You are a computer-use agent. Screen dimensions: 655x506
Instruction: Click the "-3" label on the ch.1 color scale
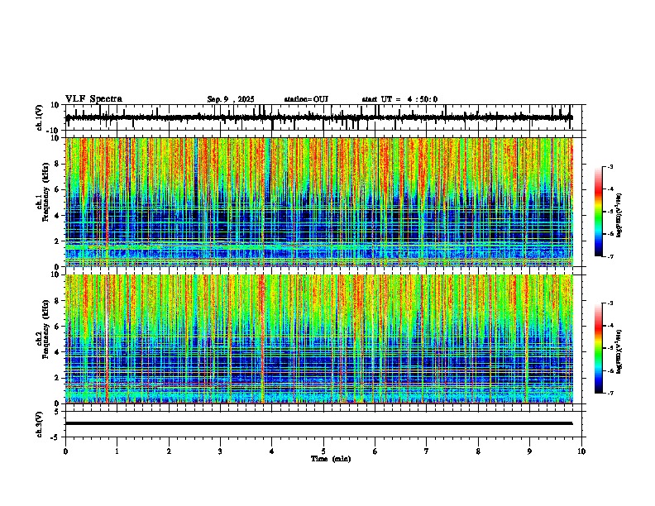pyautogui.click(x=610, y=166)
